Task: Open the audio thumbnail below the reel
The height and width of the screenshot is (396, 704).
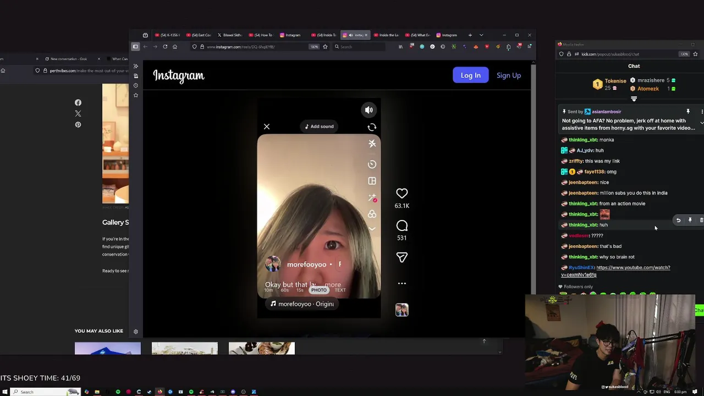Action: point(402,310)
